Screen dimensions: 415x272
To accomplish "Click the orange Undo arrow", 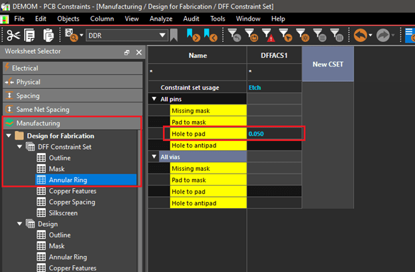I will click(x=360, y=35).
